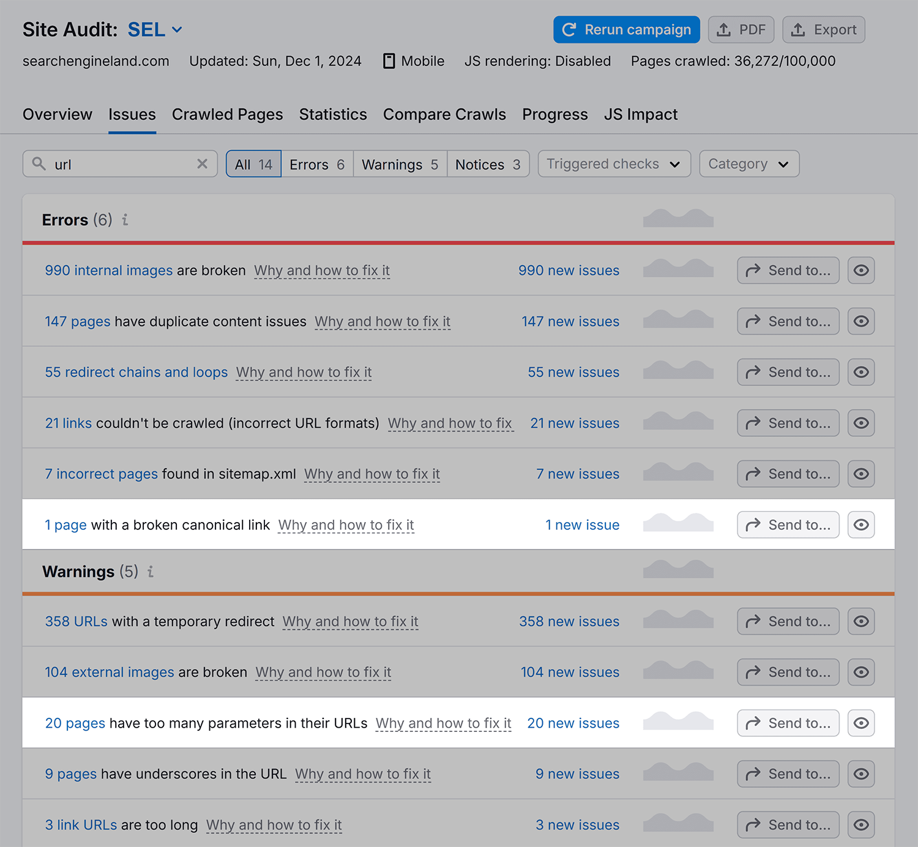Click trend graph for temporary redirect row
The width and height of the screenshot is (918, 847).
click(x=678, y=619)
